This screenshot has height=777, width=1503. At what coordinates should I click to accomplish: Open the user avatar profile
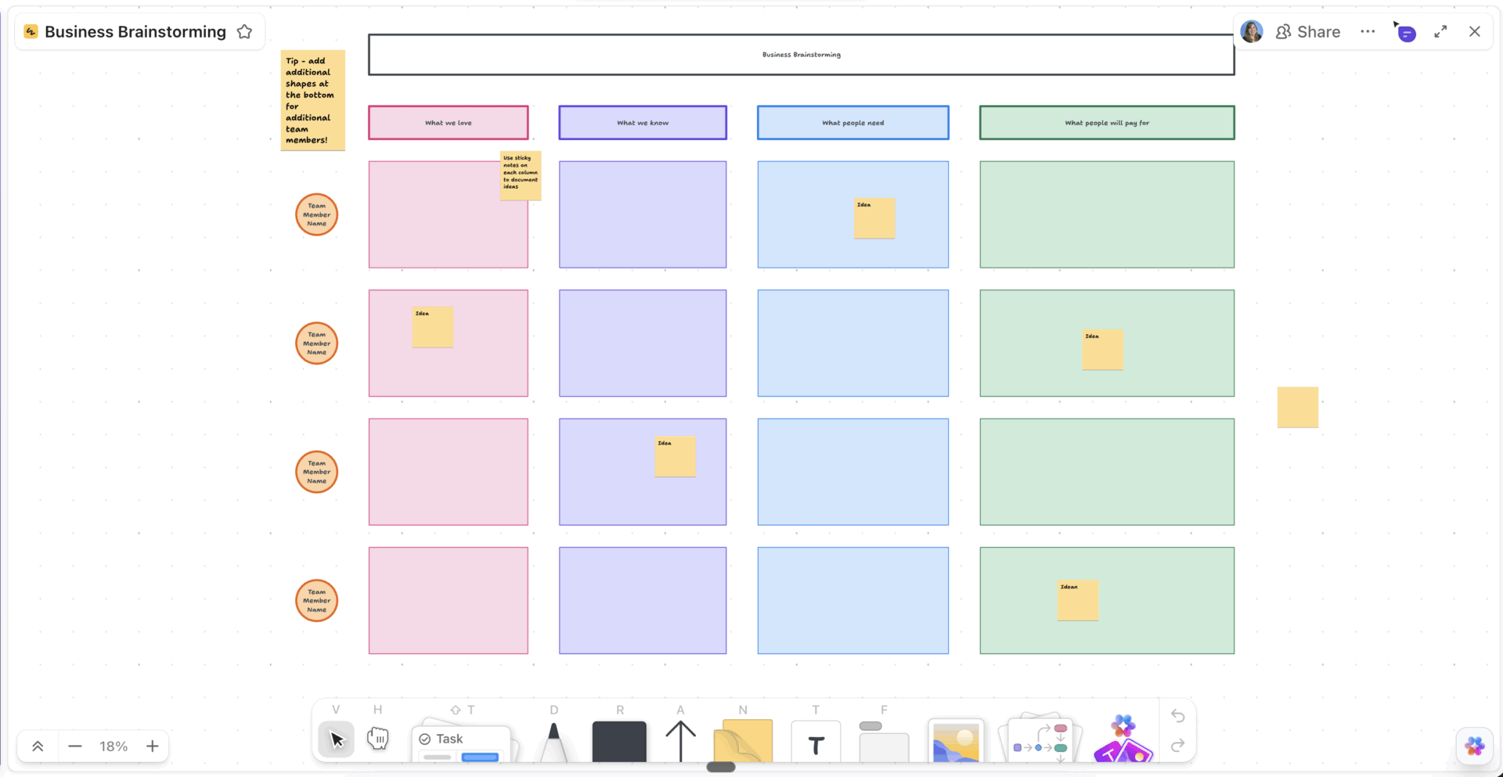coord(1252,31)
